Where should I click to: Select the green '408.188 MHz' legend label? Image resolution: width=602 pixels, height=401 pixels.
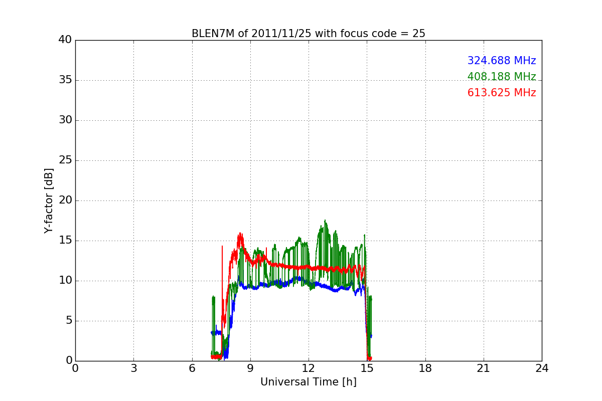click(502, 77)
